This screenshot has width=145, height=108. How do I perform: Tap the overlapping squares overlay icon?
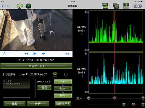pos(116,6)
